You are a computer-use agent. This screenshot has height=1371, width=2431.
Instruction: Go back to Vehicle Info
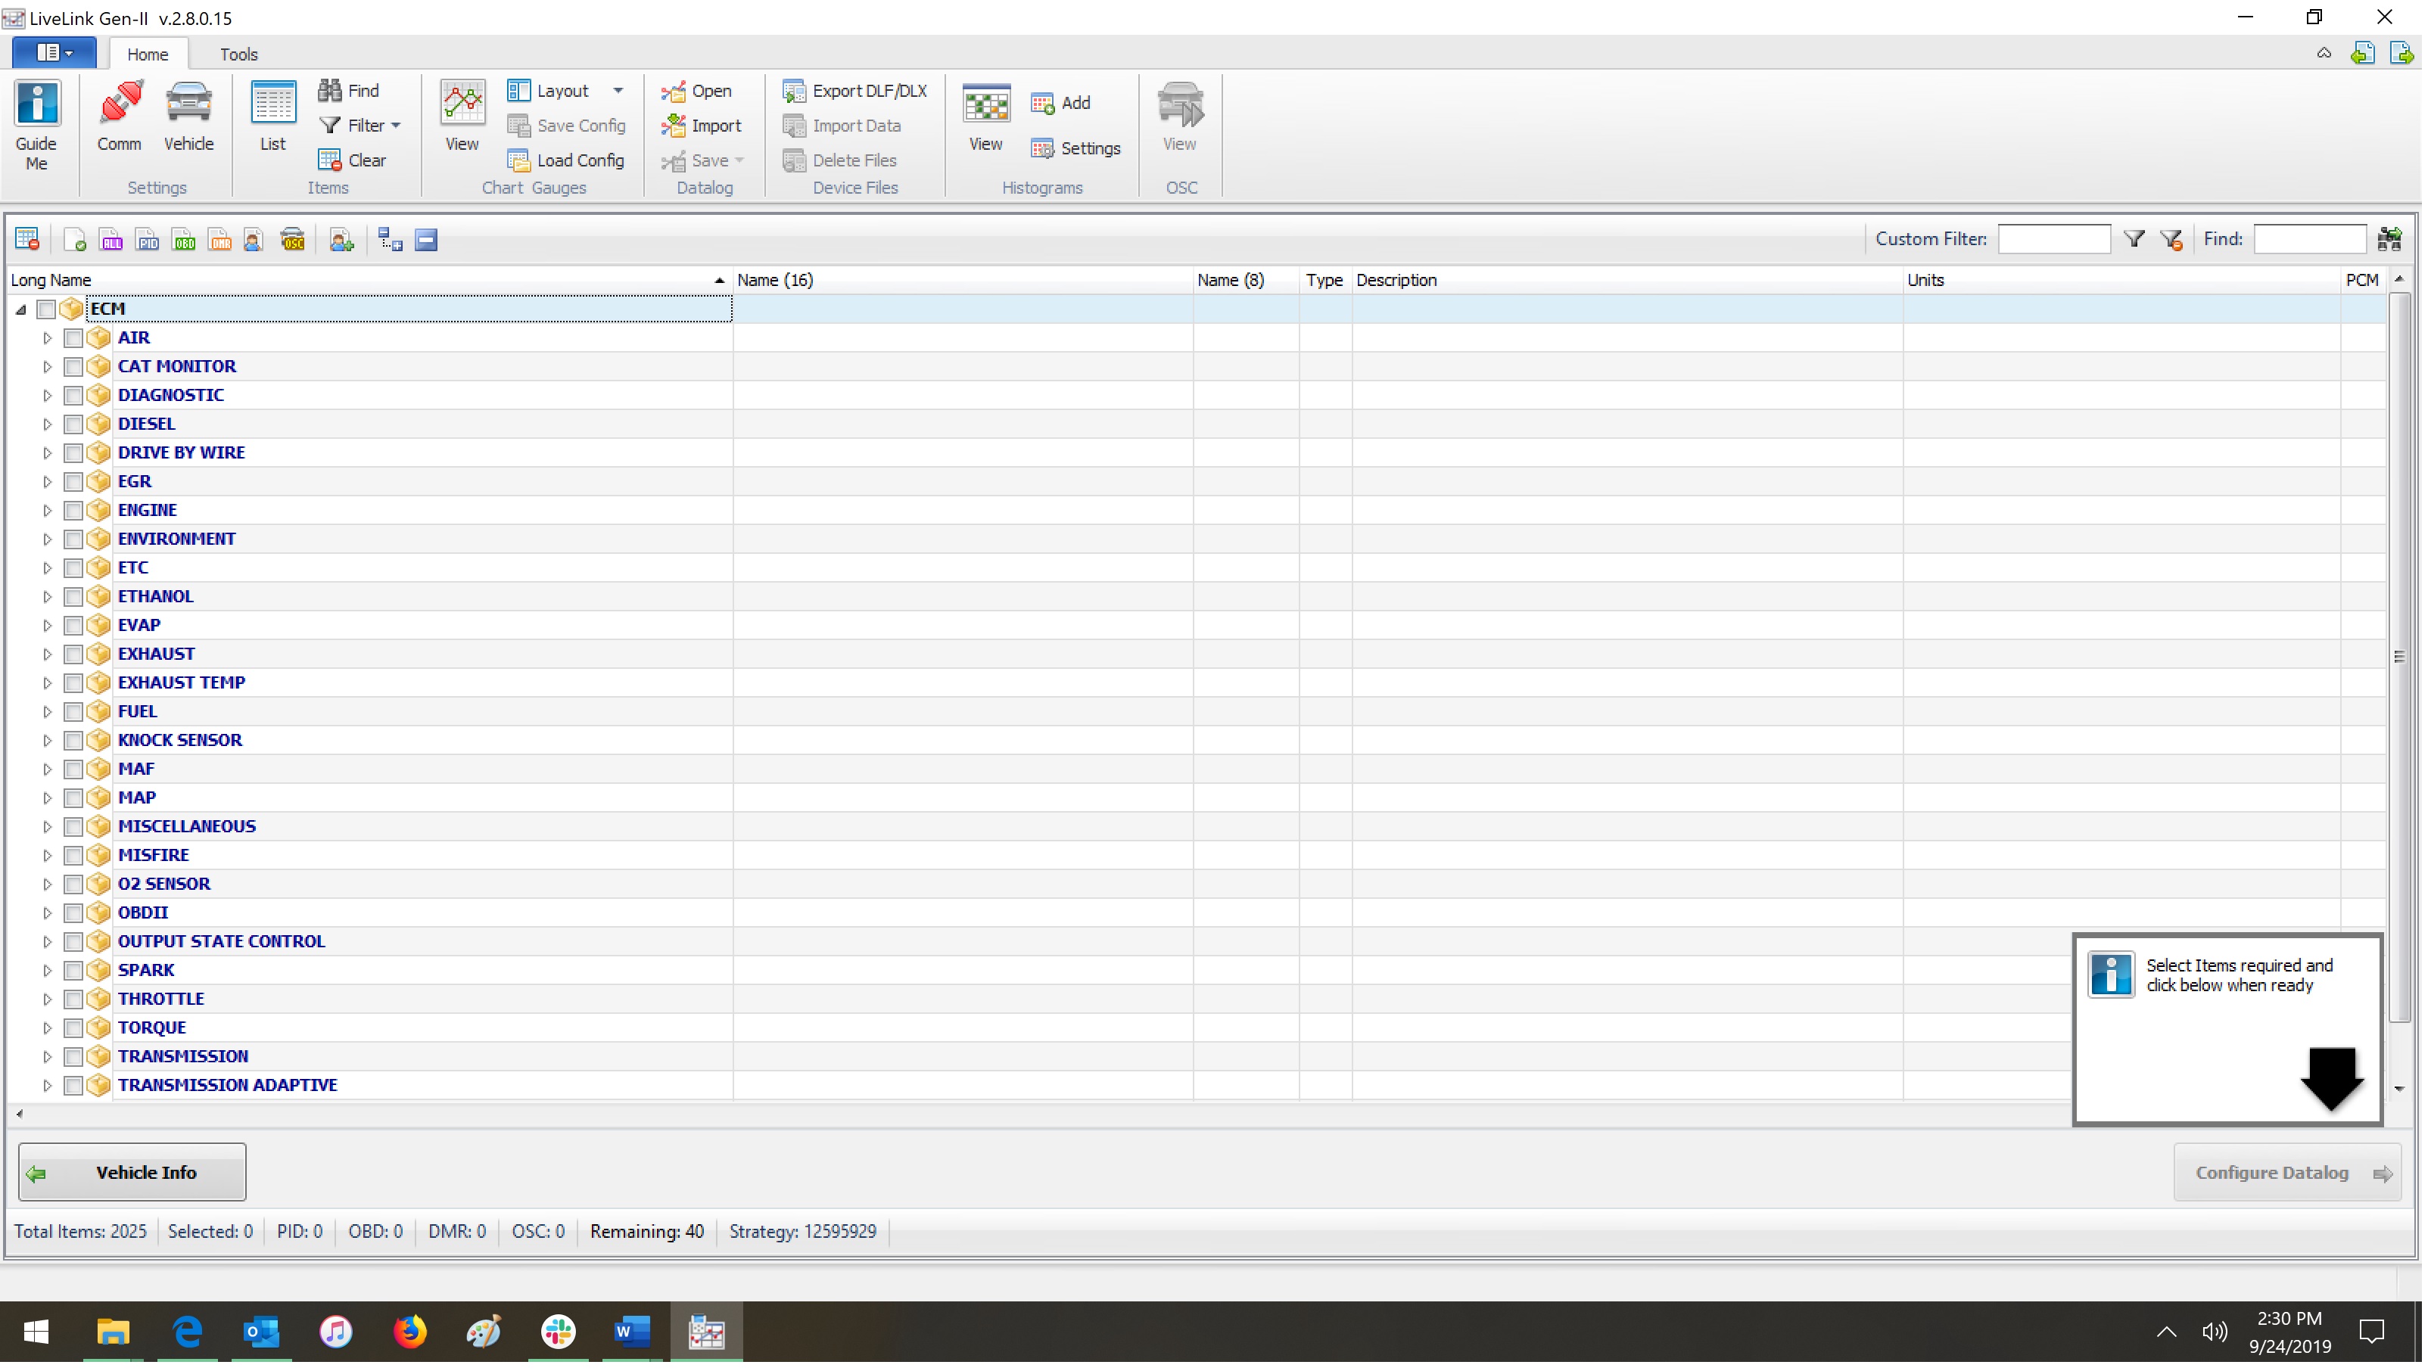(x=132, y=1173)
